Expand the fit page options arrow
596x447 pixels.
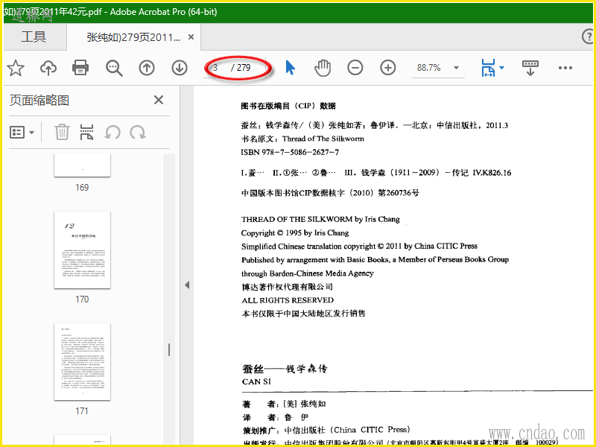[x=501, y=68]
